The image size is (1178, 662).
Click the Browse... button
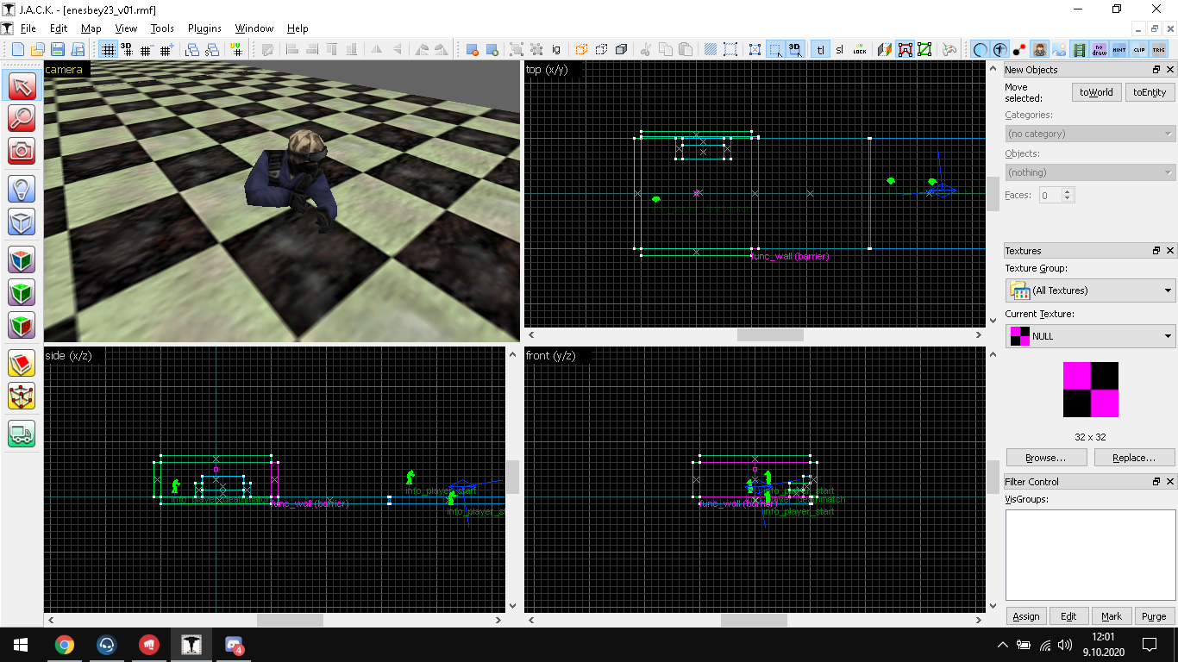point(1047,458)
